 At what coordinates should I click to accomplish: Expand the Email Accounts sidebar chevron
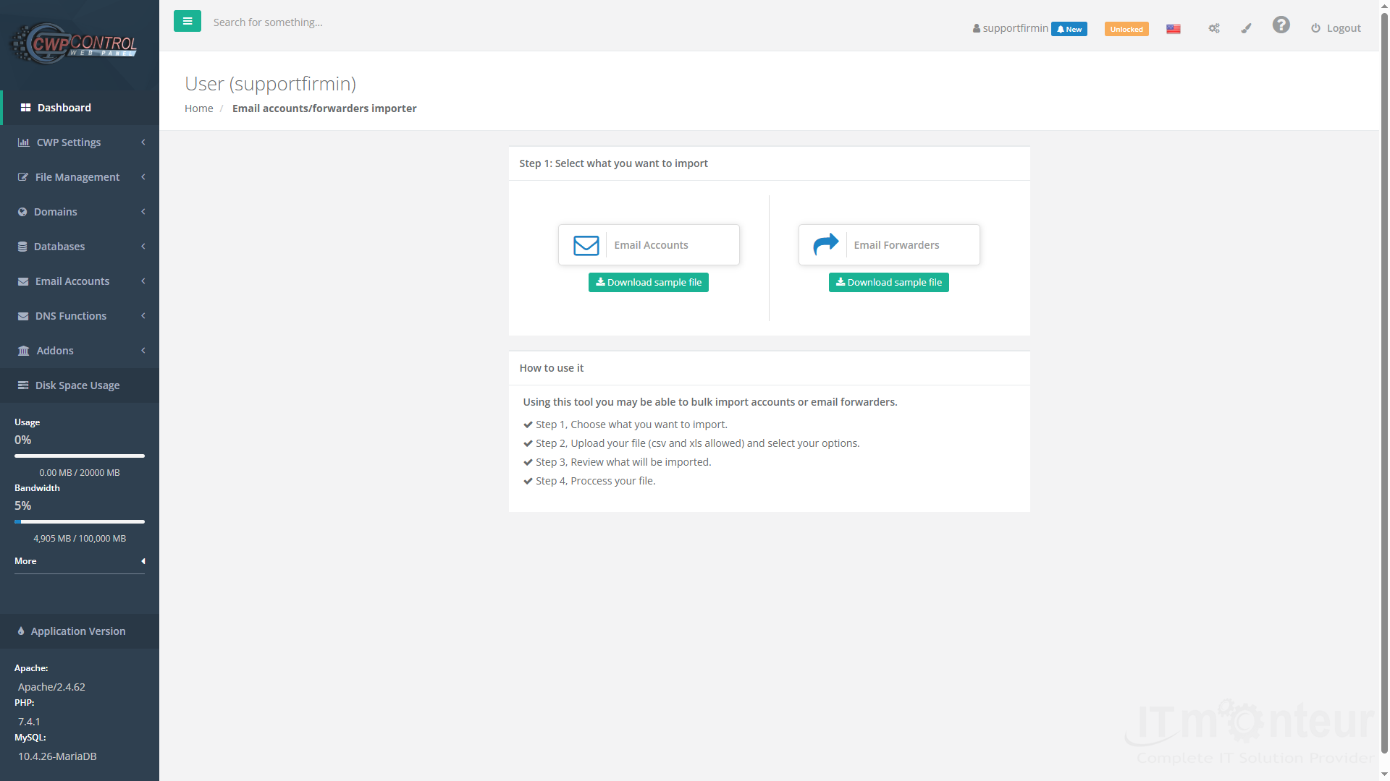tap(143, 281)
